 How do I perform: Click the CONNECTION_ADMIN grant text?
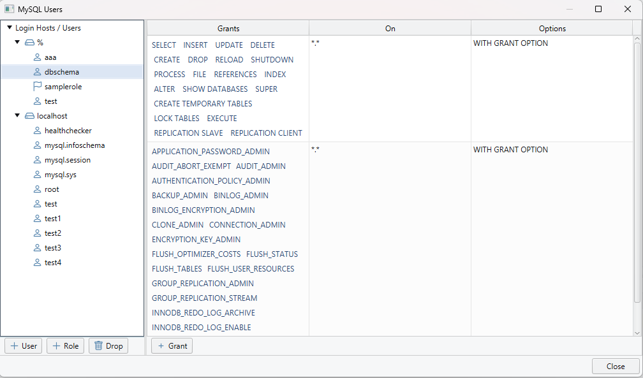248,225
